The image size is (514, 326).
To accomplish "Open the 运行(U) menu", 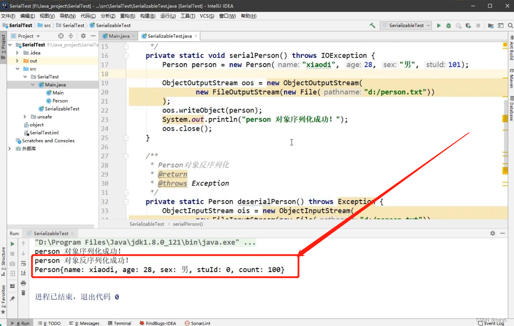I will click(x=168, y=16).
